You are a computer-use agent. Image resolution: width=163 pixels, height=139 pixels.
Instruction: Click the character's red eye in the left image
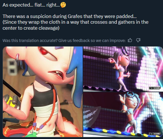pos(43,51)
